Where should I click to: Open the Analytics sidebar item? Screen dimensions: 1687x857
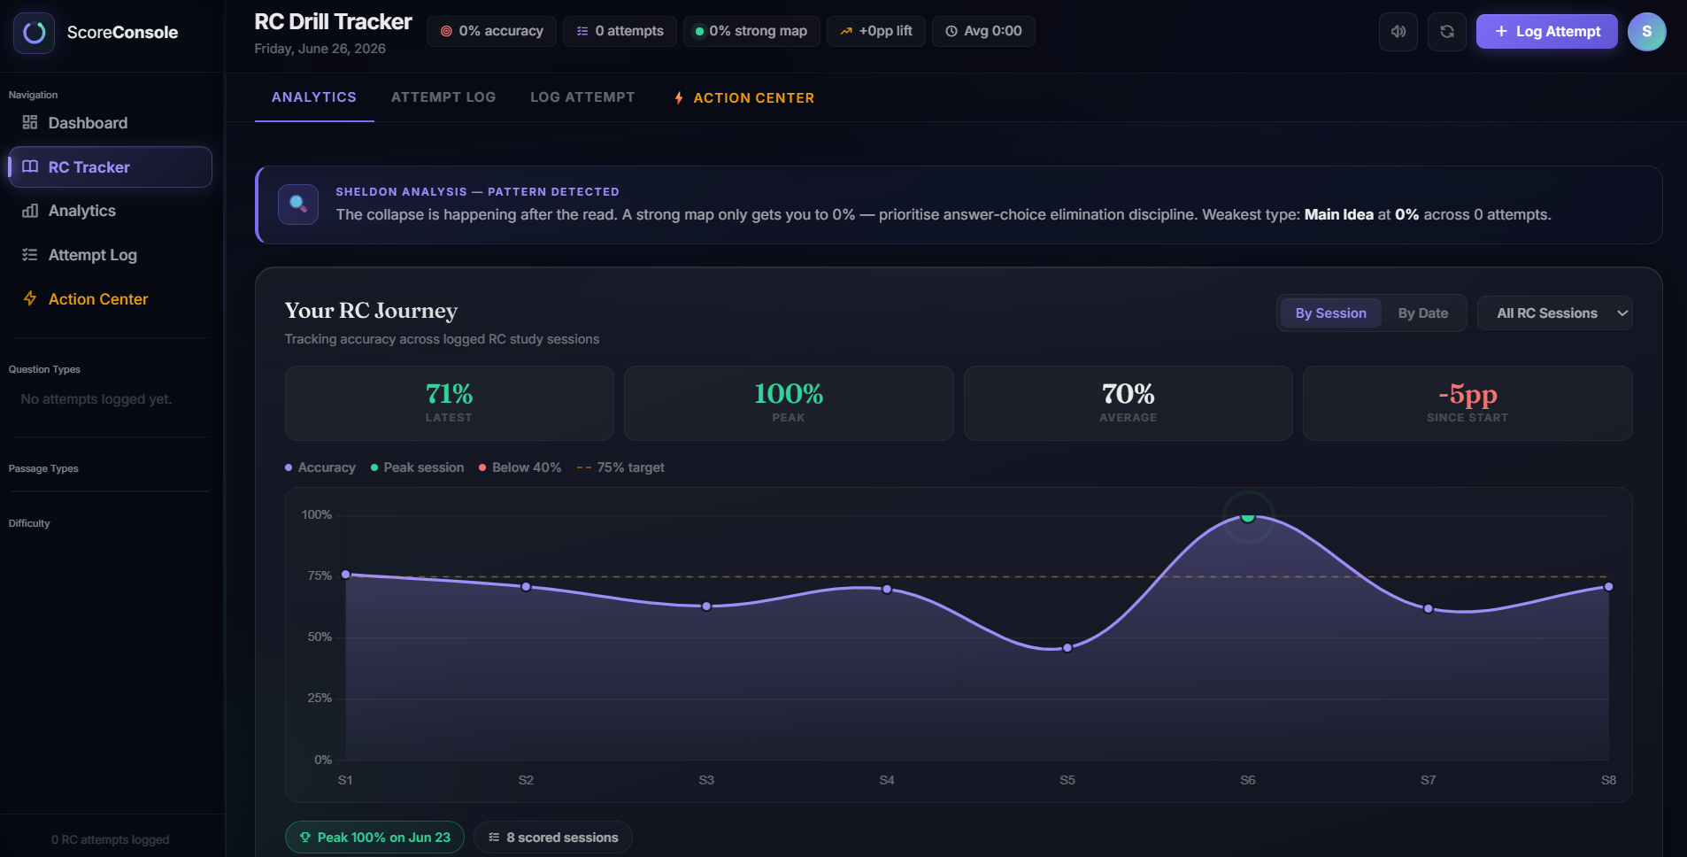[110, 211]
